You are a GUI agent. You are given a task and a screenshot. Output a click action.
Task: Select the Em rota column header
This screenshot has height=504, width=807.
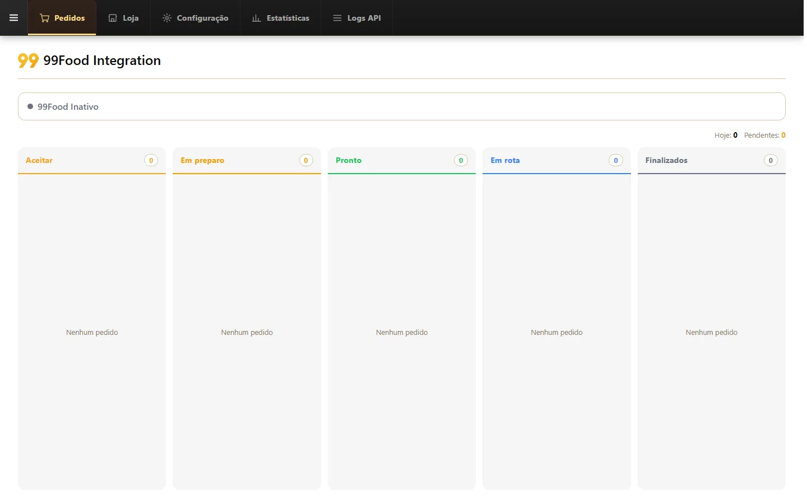tap(556, 161)
